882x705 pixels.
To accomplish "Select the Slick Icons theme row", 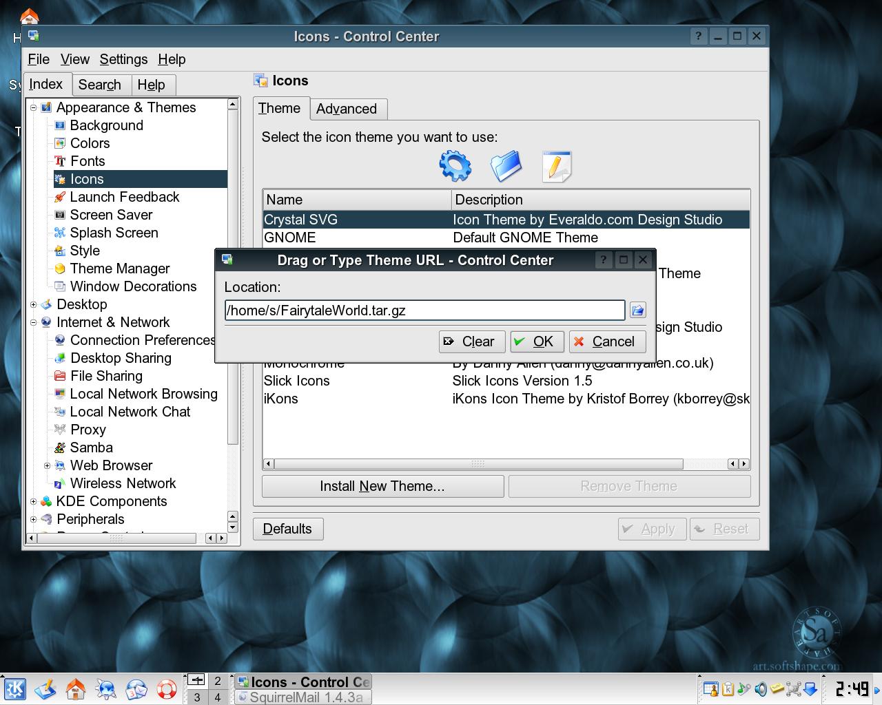I will tap(506, 381).
